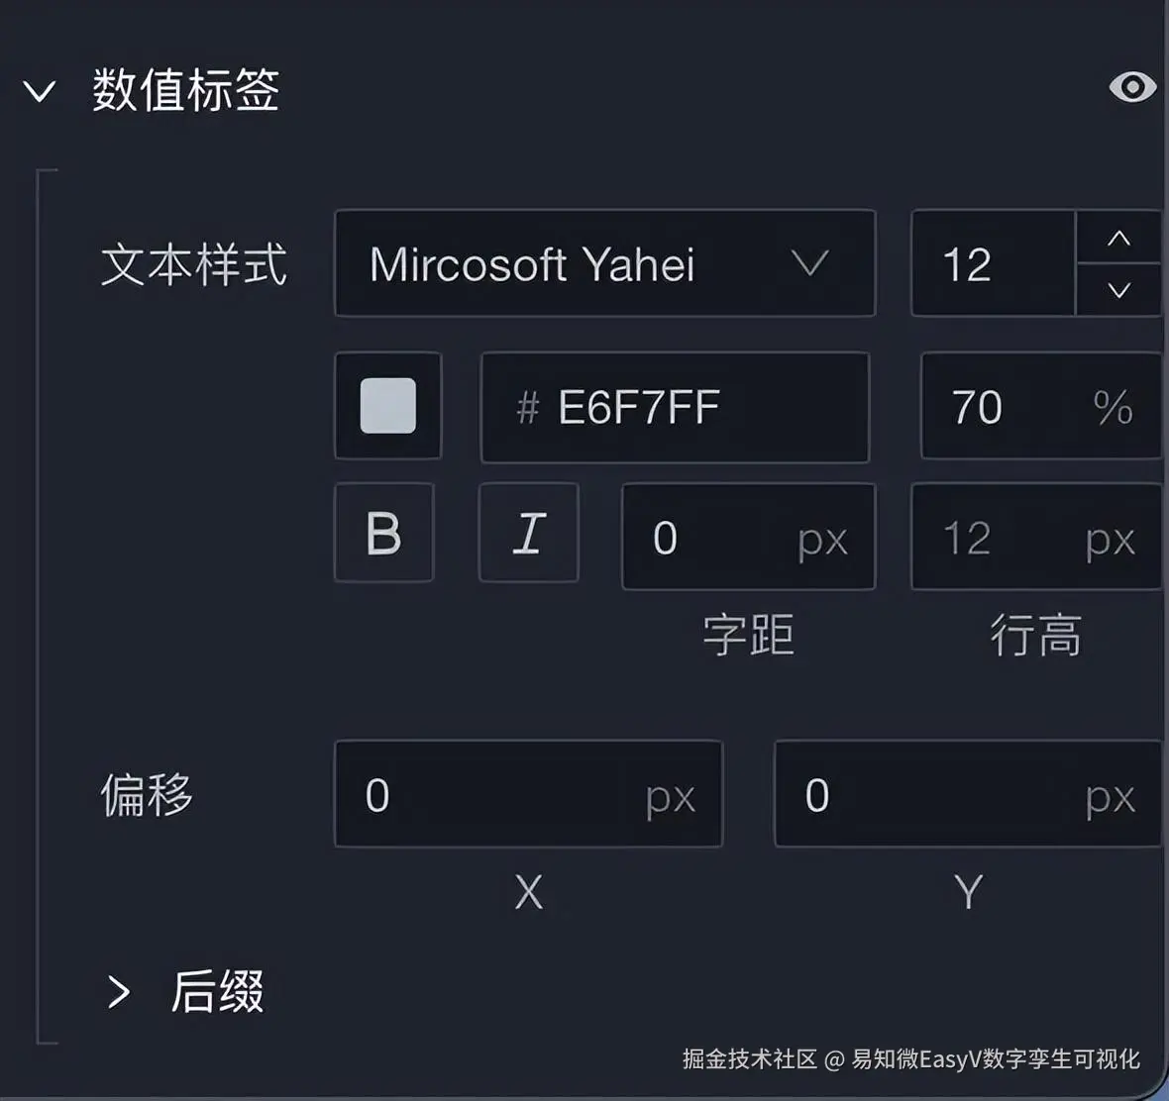
Task: Toggle italic text formatting
Action: point(528,534)
